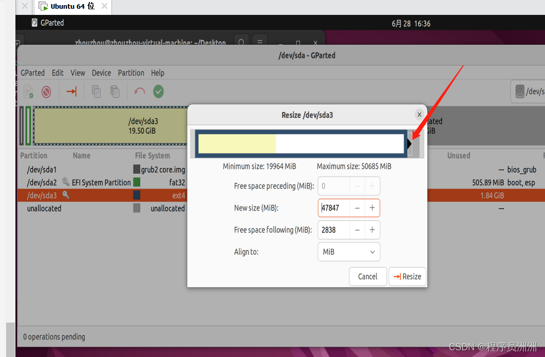Screen dimensions: 545x357
Task: Click Cancel in the Resize dialog
Action: tap(368, 276)
